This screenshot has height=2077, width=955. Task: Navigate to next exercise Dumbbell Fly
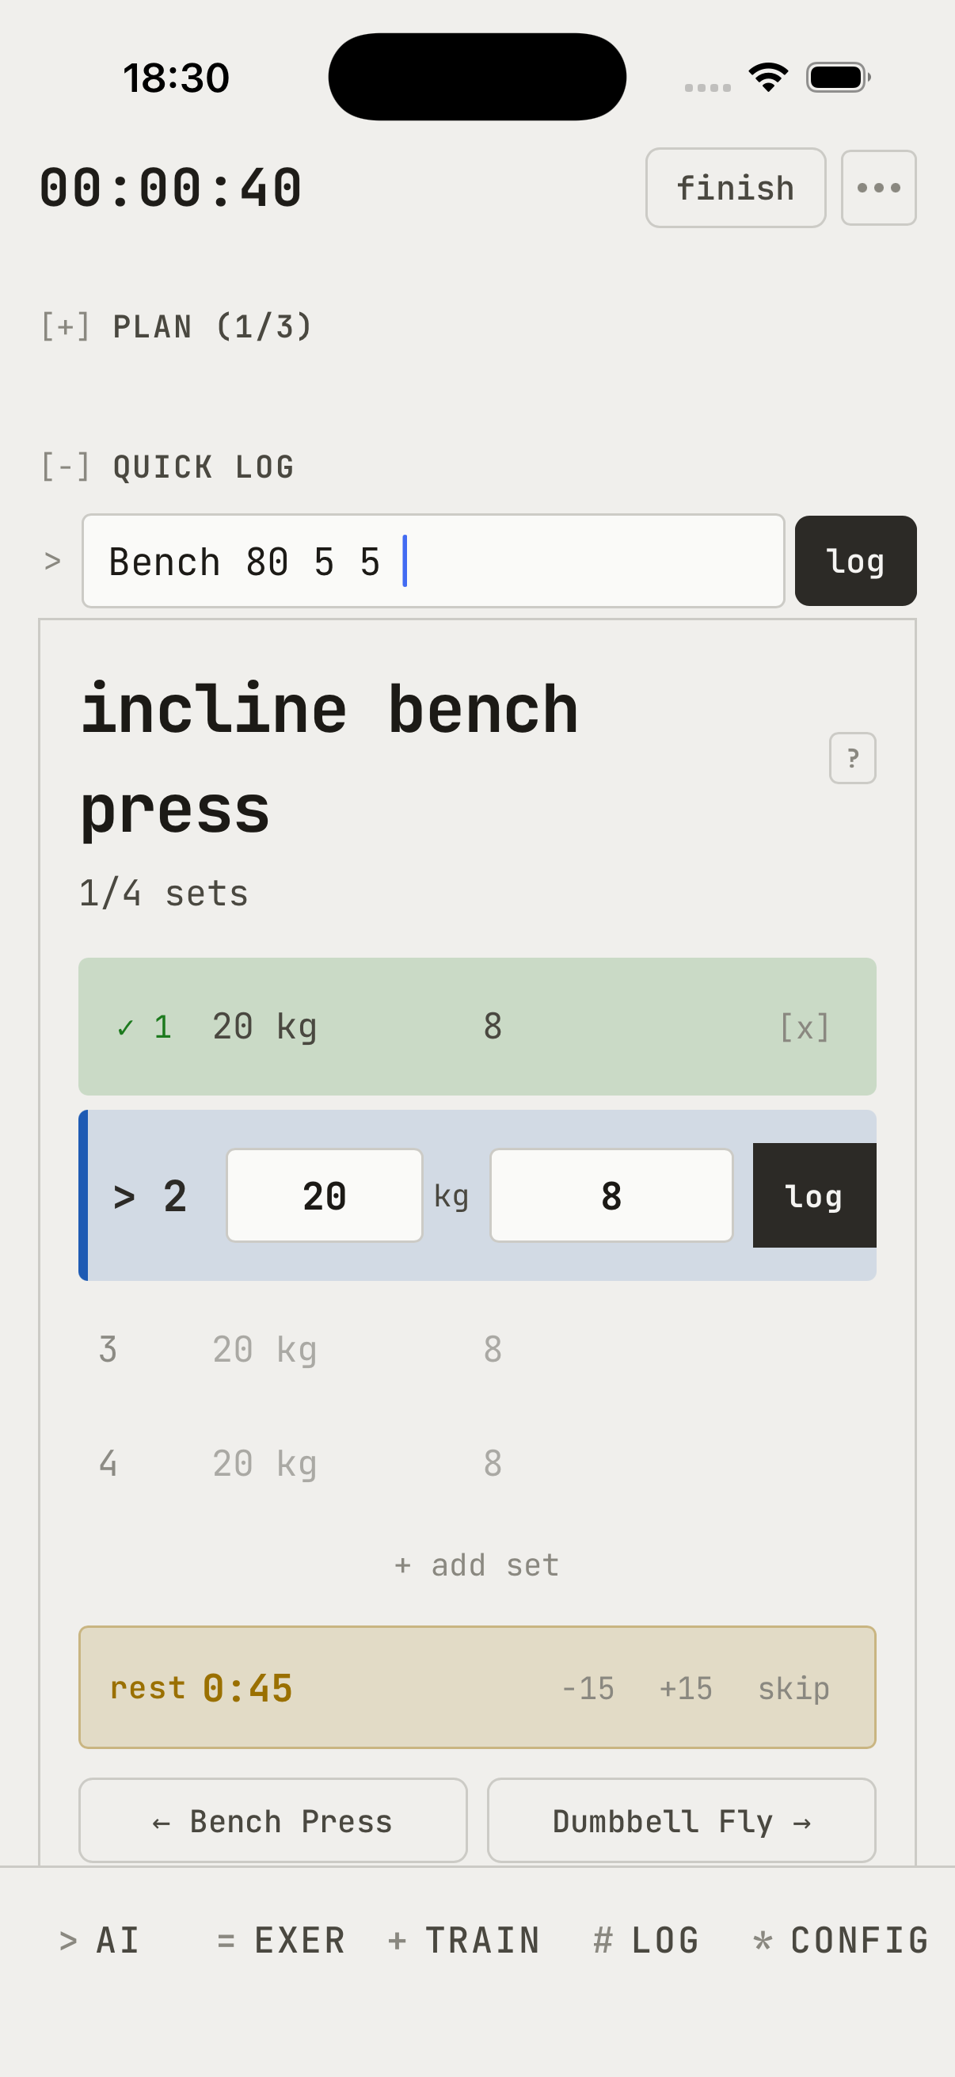tap(681, 1821)
